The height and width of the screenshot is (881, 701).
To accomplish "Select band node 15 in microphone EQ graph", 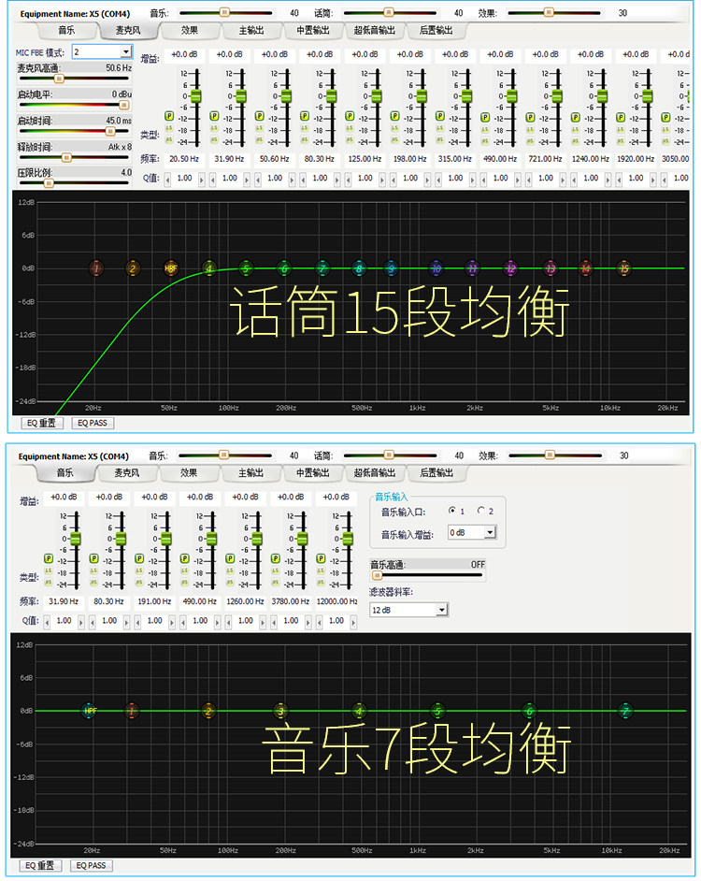I will (624, 268).
